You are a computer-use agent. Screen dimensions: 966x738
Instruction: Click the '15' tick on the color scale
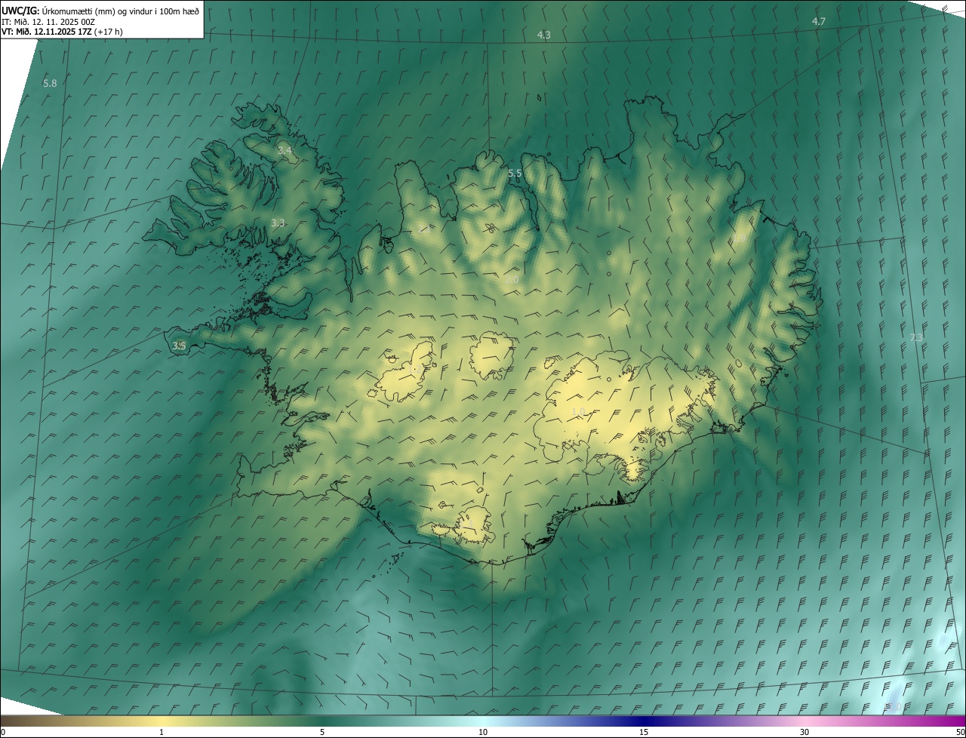tap(644, 732)
